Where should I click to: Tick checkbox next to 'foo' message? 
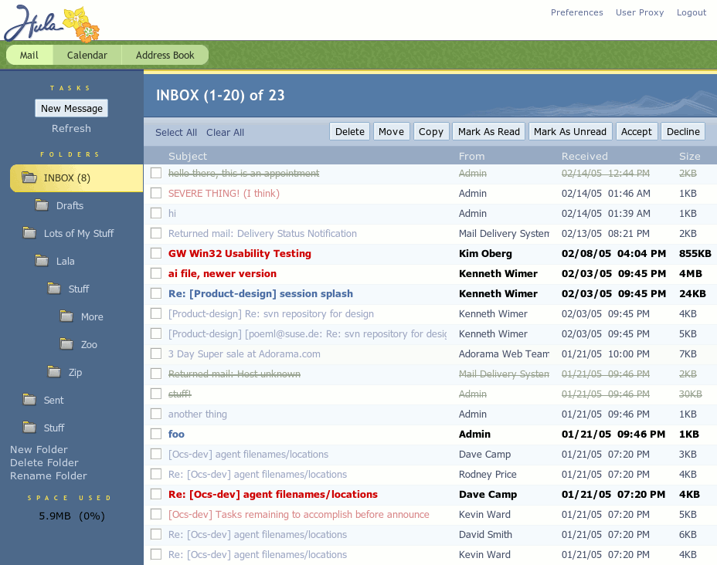tap(156, 434)
